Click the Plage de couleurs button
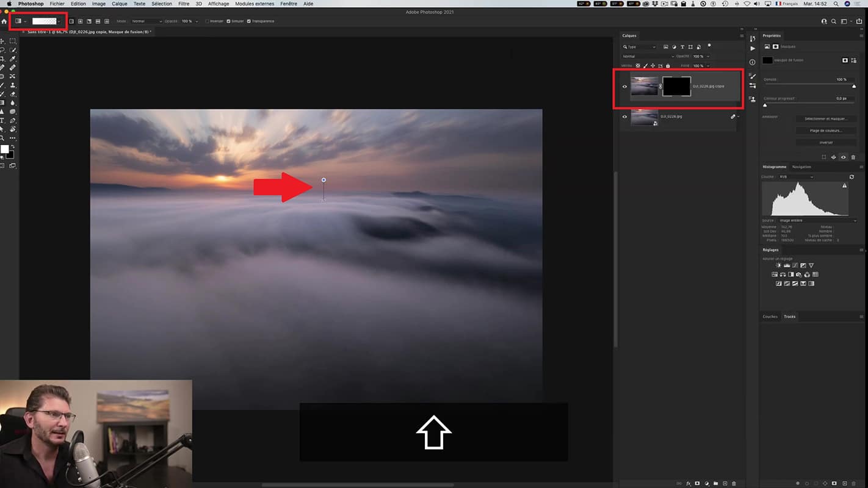 coord(826,131)
